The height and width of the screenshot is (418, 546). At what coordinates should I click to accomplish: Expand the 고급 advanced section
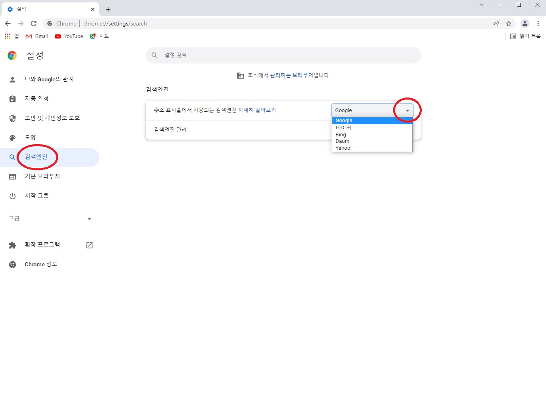49,219
